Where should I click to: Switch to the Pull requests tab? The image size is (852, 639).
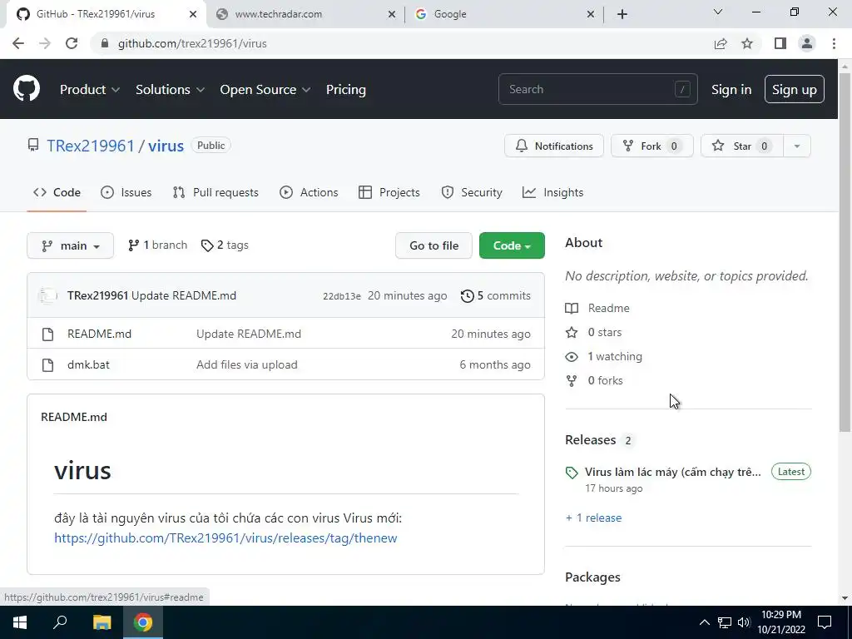click(x=215, y=193)
